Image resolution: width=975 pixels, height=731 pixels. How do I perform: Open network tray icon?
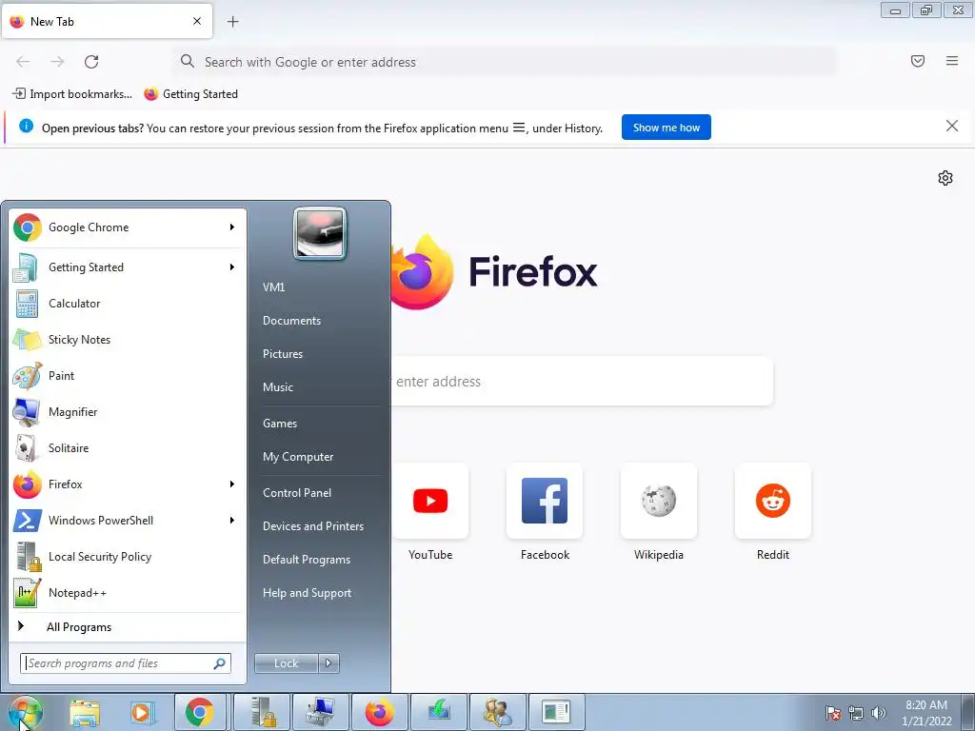pyautogui.click(x=856, y=713)
